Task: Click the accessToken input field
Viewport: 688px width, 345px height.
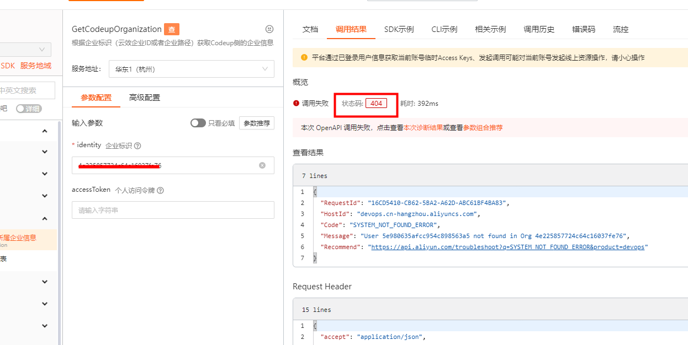Action: coord(173,210)
